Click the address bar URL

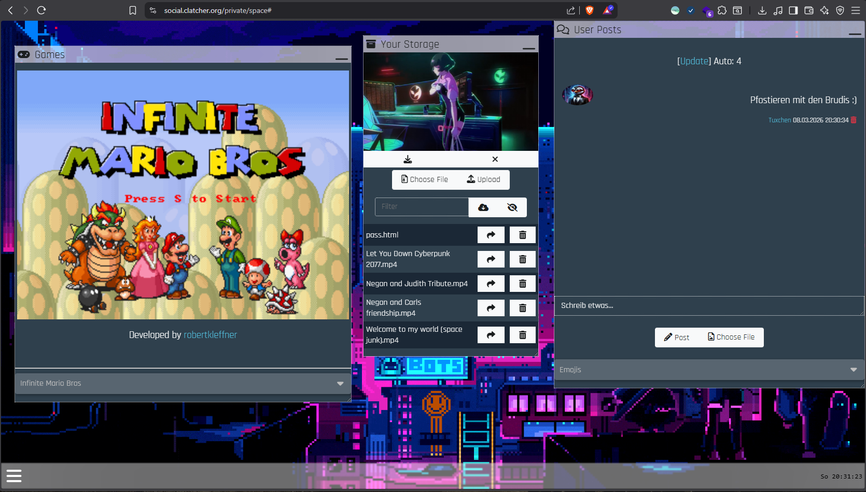[x=218, y=10]
